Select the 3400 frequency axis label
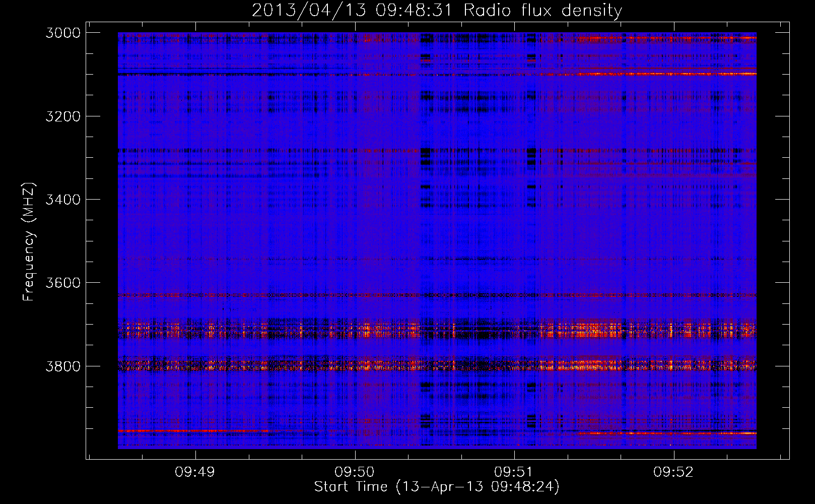 click(63, 200)
